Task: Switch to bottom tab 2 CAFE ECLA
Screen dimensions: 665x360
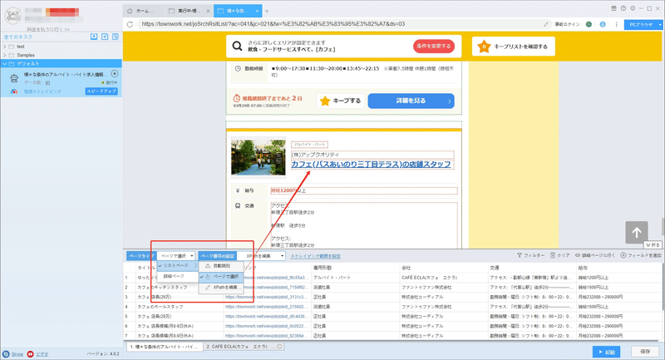Action: pos(243,347)
